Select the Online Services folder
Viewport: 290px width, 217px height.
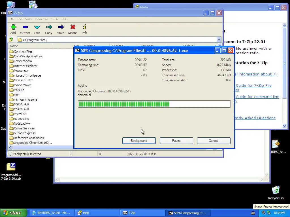pyautogui.click(x=22, y=128)
